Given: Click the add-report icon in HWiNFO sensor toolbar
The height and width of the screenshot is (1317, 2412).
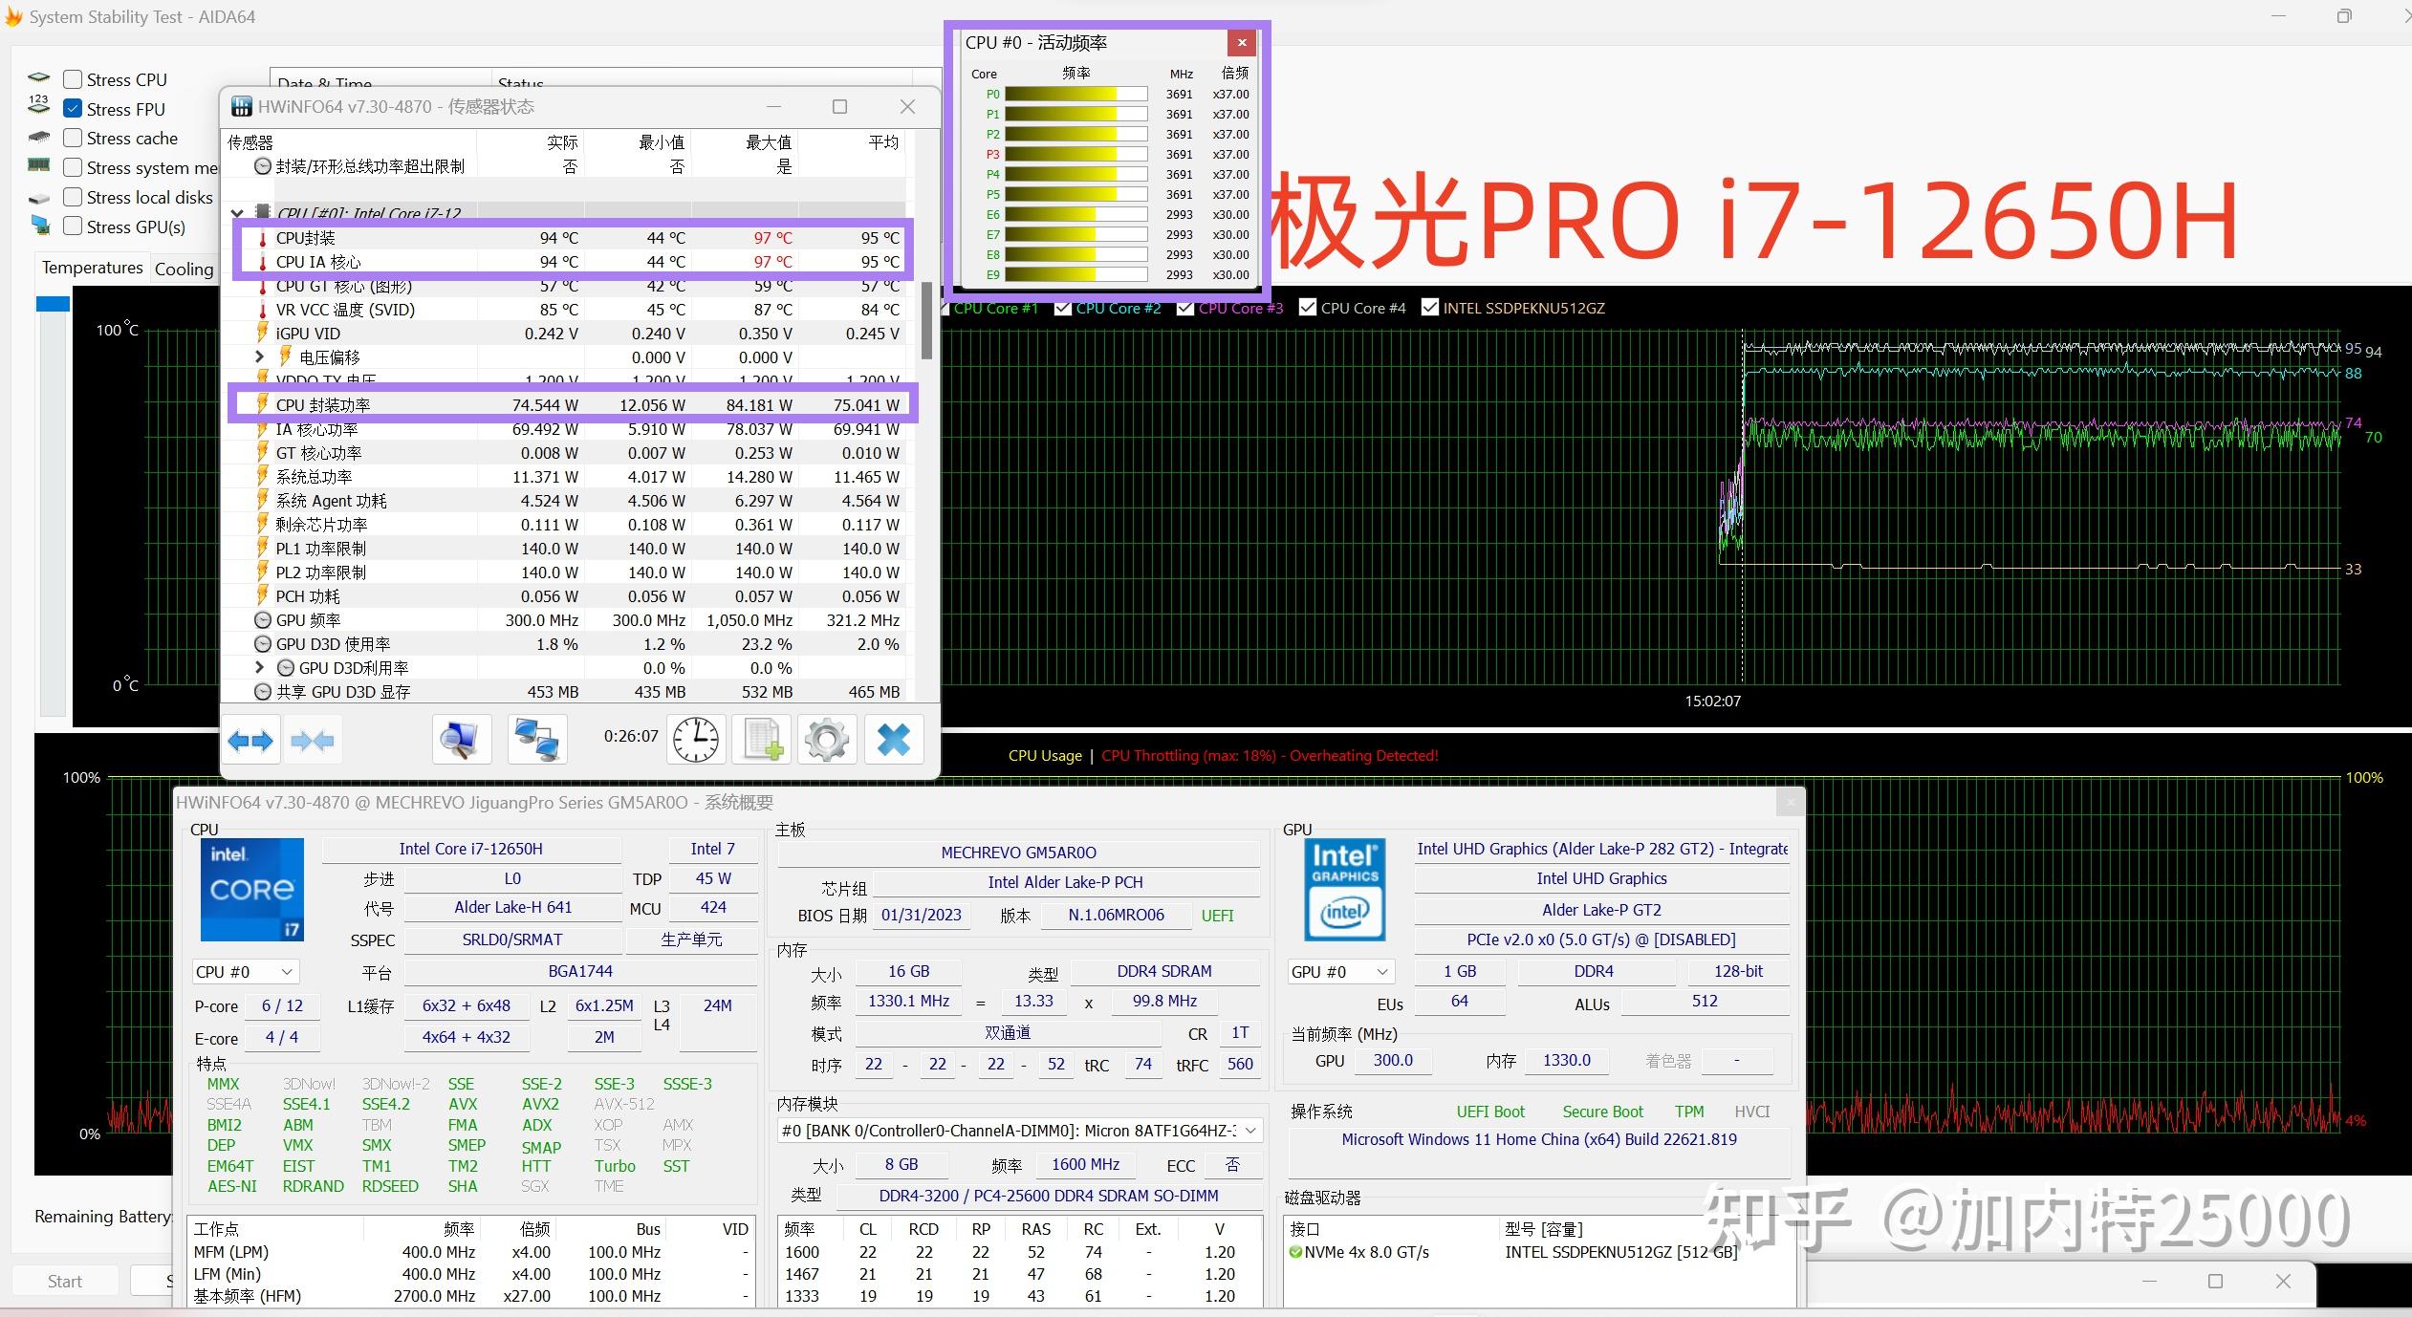Looking at the screenshot, I should tap(760, 739).
